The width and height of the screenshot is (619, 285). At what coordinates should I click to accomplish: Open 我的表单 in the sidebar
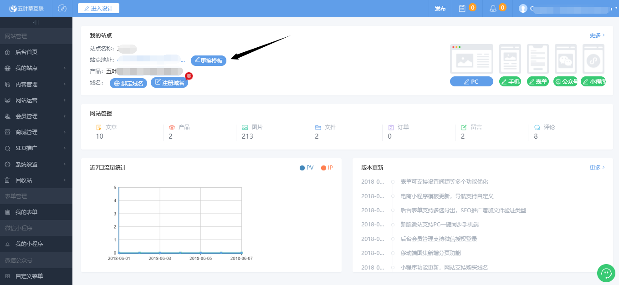(26, 212)
